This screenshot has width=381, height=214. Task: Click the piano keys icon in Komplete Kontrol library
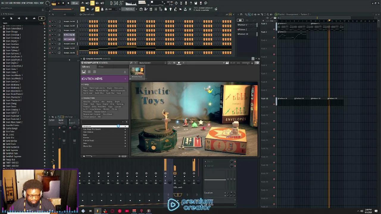84,72
